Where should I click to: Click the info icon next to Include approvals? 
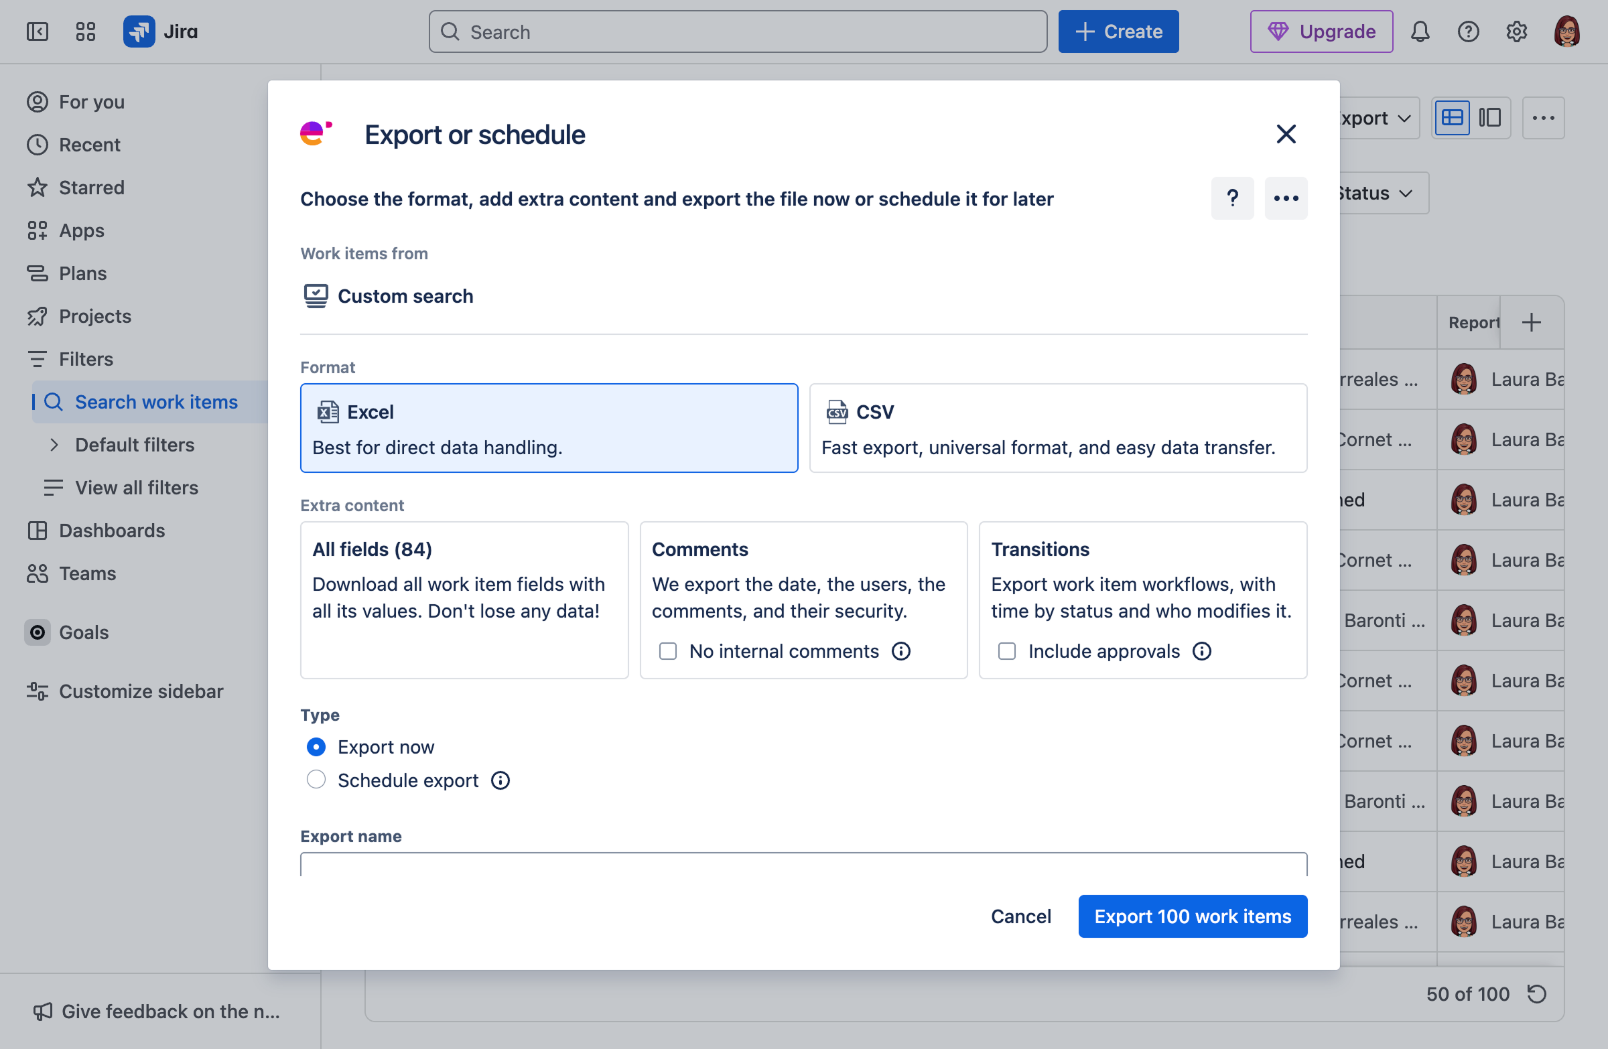(1202, 651)
